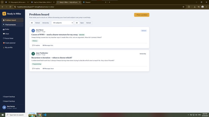Viewport: 209px width, 117px height.
Task: Open the Causes of WWI problem title
Action: 55,35
